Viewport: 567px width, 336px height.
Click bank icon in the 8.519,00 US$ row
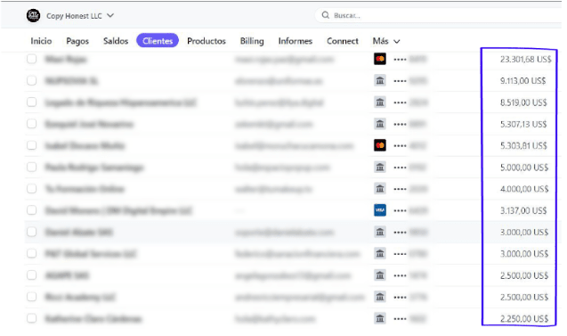click(x=380, y=102)
